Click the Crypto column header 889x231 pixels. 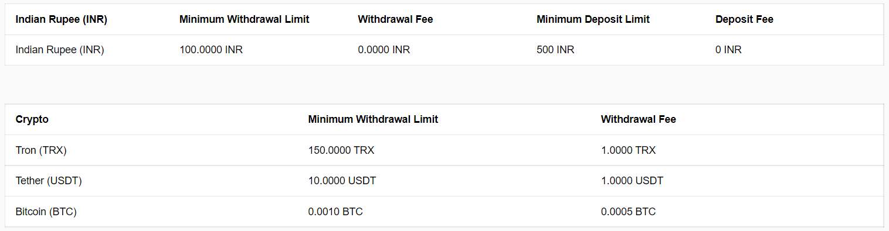click(32, 119)
